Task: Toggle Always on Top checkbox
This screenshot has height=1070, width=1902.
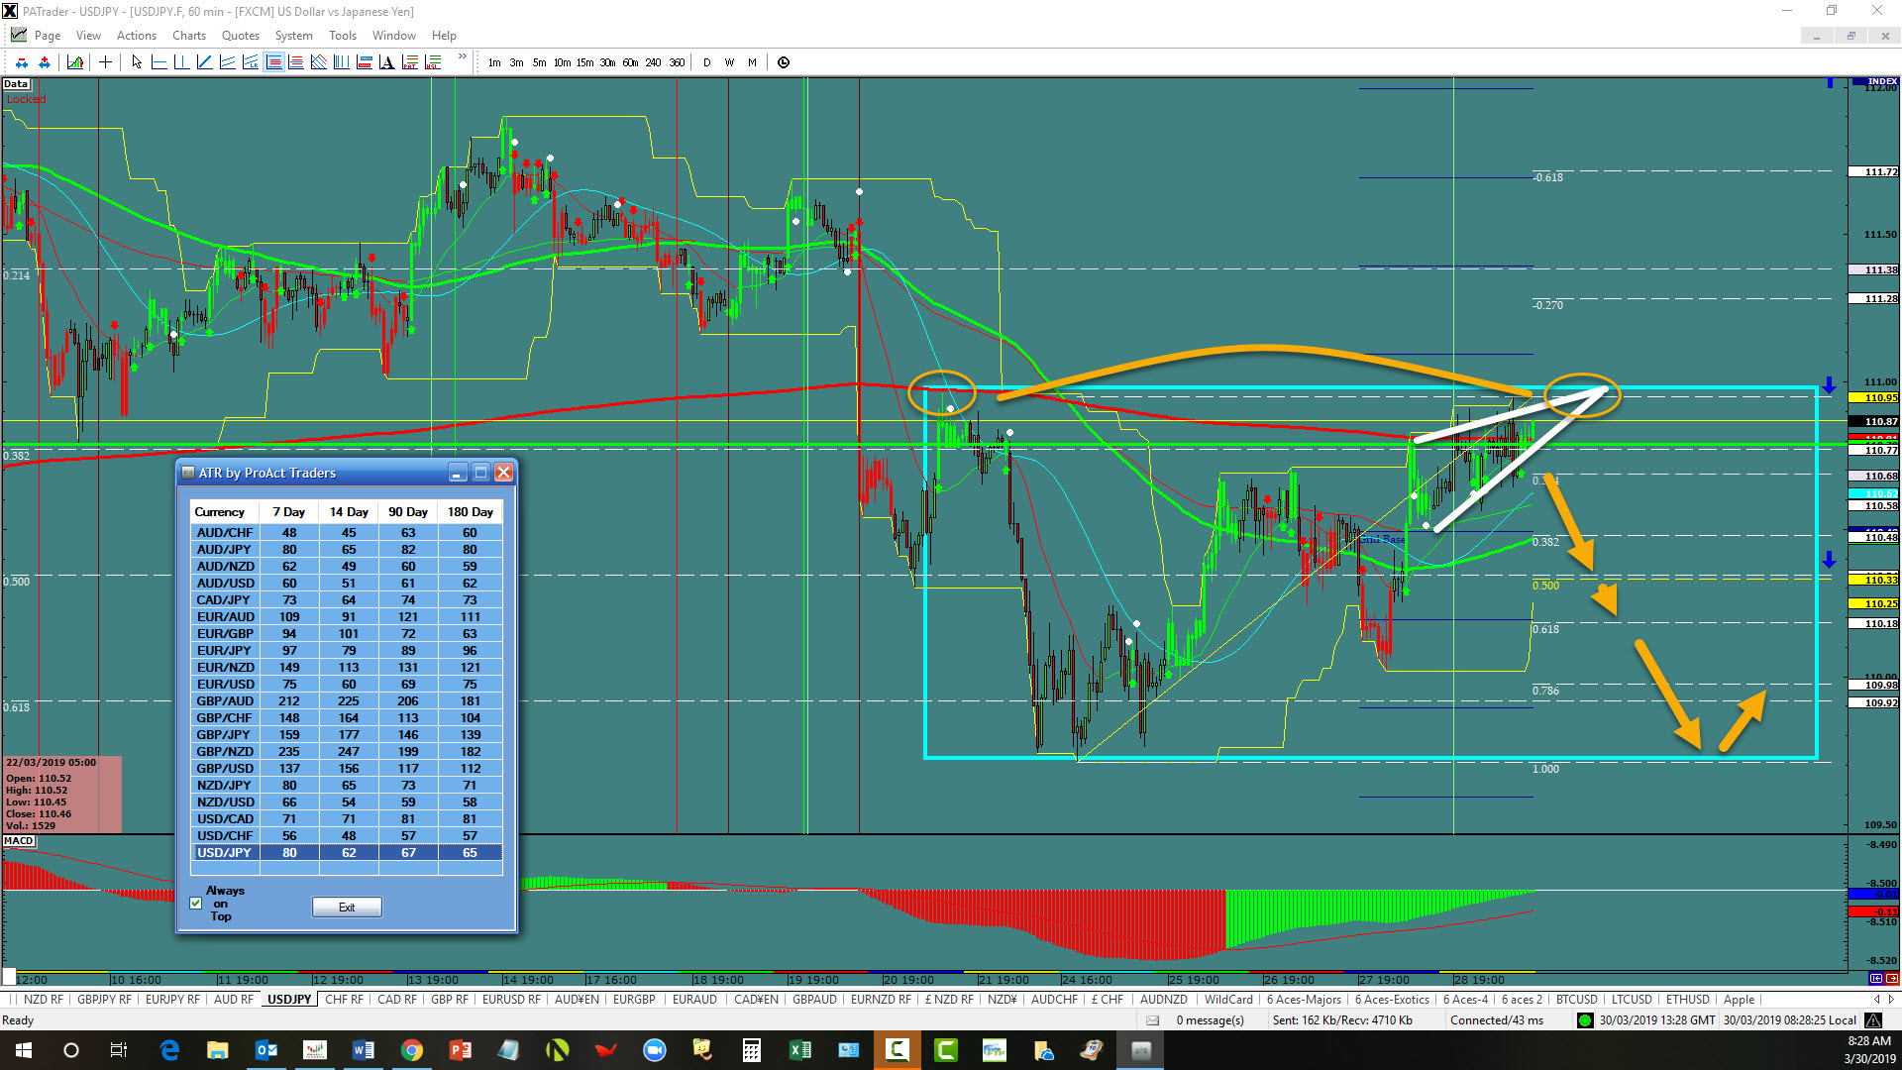Action: (x=196, y=903)
